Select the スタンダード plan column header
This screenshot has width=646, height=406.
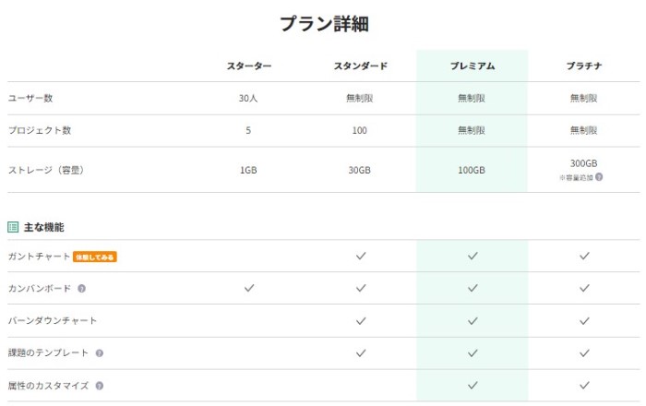[360, 66]
